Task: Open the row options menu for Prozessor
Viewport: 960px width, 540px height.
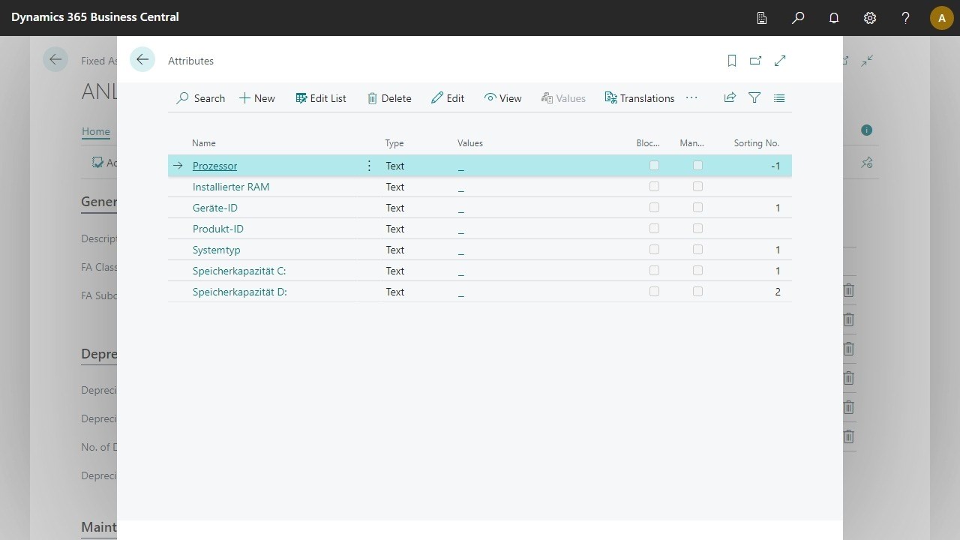Action: 368,165
